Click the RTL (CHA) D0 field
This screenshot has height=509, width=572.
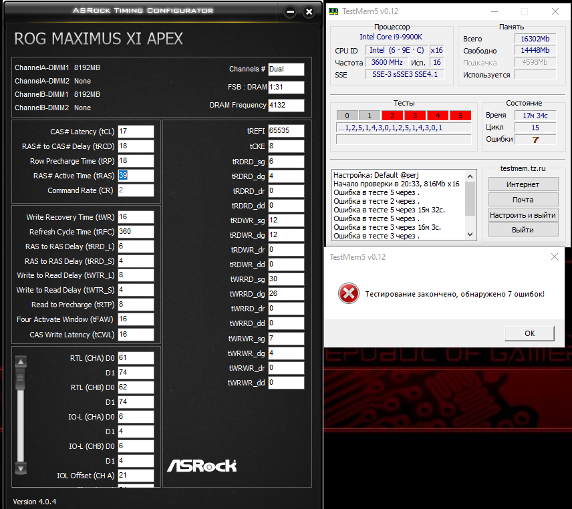[x=136, y=358]
